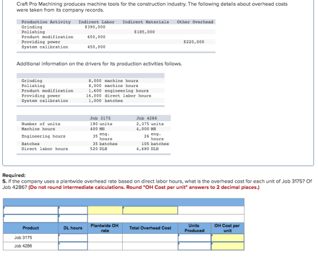
Task: Select the Job 3175 Units Produced cell
Action: coord(194,238)
